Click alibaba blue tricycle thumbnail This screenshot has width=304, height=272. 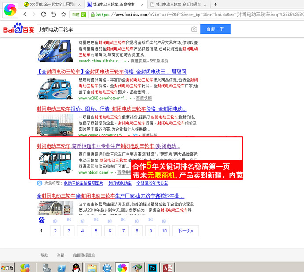[55, 51]
